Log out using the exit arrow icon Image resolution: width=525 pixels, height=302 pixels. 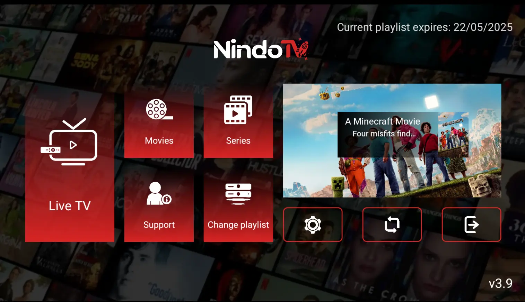[471, 225]
